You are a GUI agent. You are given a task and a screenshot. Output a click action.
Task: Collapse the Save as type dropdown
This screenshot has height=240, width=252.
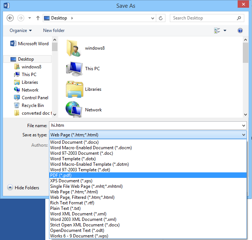[244, 135]
